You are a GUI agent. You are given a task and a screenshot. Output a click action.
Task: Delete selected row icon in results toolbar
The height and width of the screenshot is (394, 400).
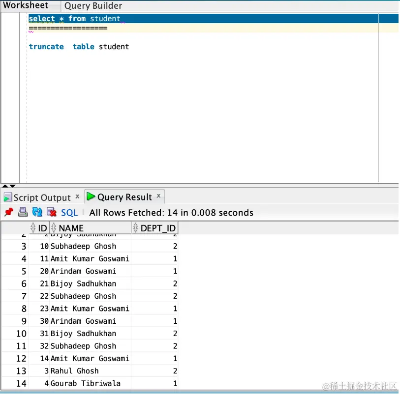52,212
